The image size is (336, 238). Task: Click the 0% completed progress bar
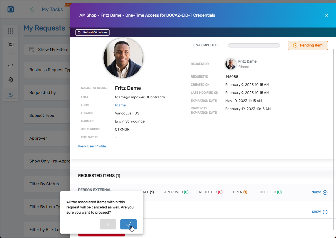[254, 45]
